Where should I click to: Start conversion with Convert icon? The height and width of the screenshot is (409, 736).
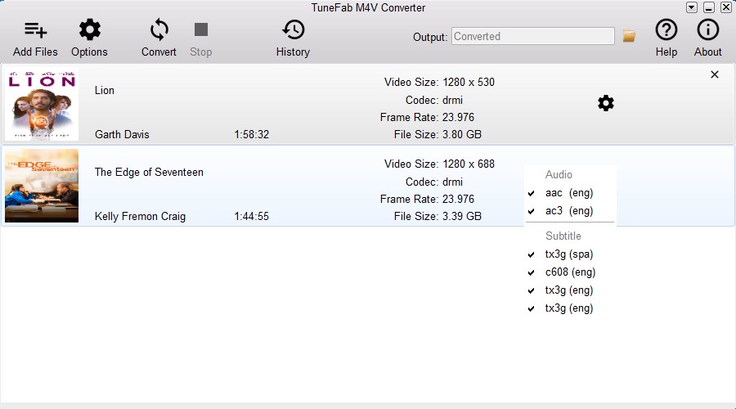coord(159,30)
